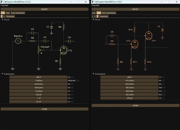Open Tonestack tab in left window
This screenshot has width=180, height=130.
tap(10, 16)
